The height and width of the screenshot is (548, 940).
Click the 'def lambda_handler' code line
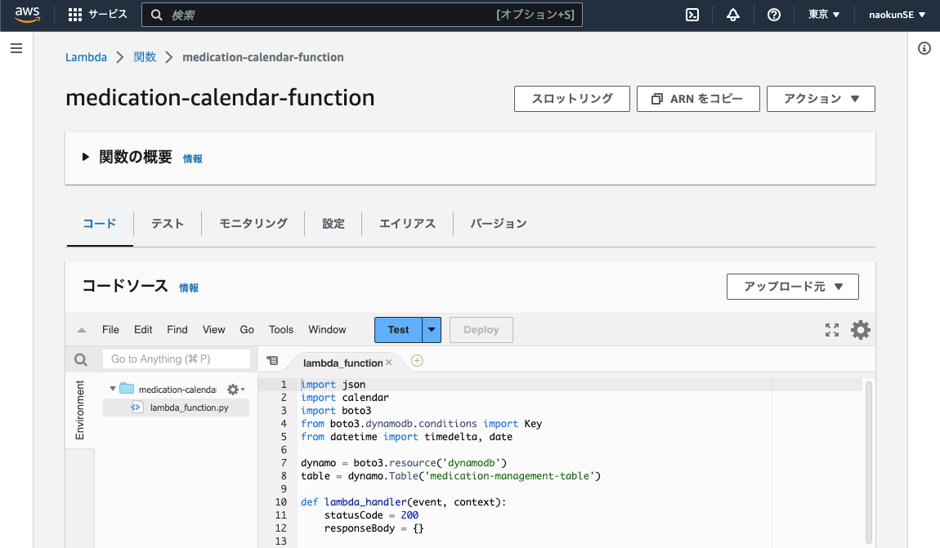click(404, 502)
